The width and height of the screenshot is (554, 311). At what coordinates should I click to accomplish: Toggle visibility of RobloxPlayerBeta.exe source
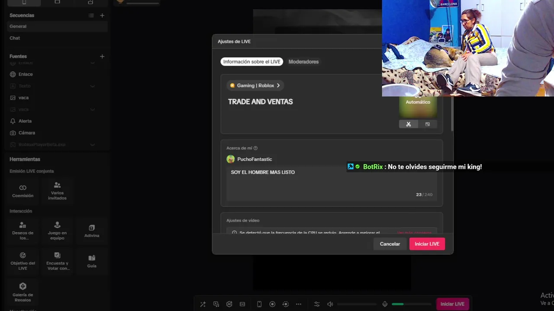pos(92,145)
